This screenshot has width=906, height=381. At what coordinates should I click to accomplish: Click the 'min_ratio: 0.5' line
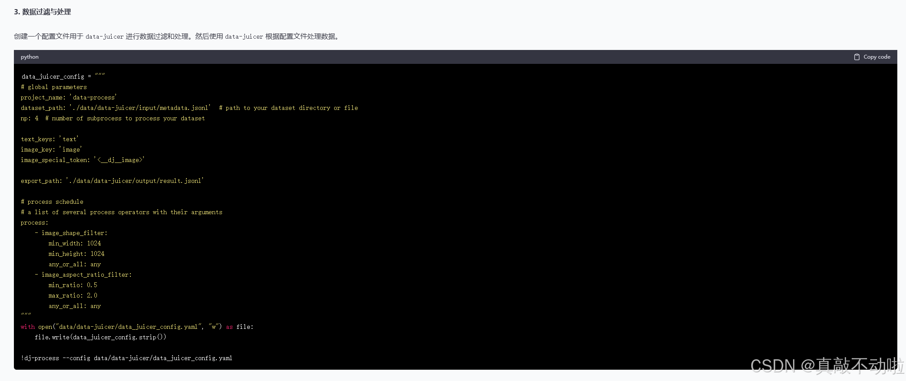point(73,285)
